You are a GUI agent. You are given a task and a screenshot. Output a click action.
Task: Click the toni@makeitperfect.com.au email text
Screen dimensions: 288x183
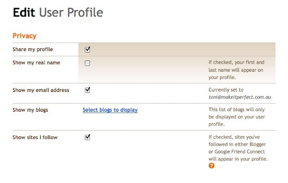click(x=240, y=97)
